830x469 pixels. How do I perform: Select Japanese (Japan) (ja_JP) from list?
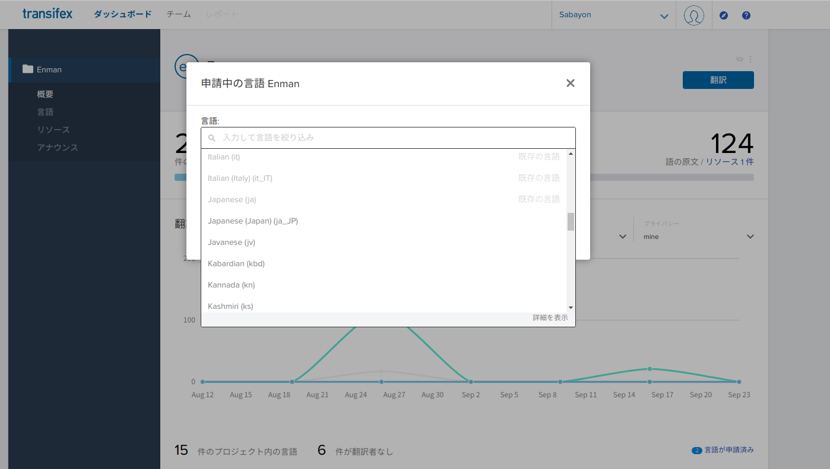tap(253, 221)
